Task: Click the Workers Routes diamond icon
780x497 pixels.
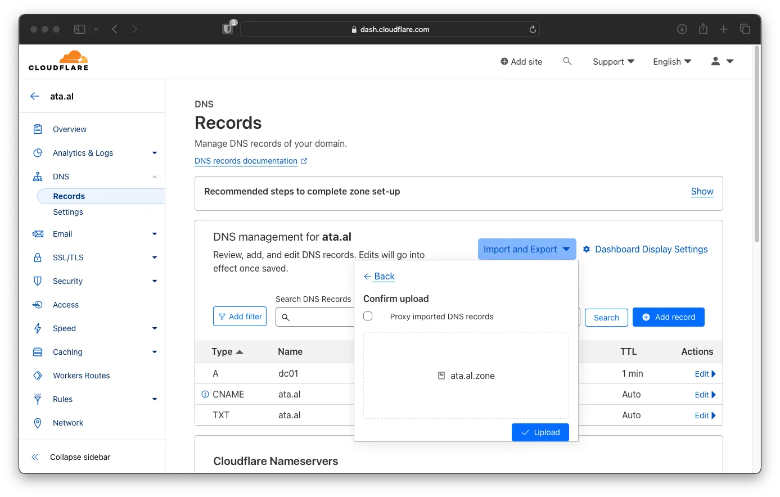Action: (38, 376)
